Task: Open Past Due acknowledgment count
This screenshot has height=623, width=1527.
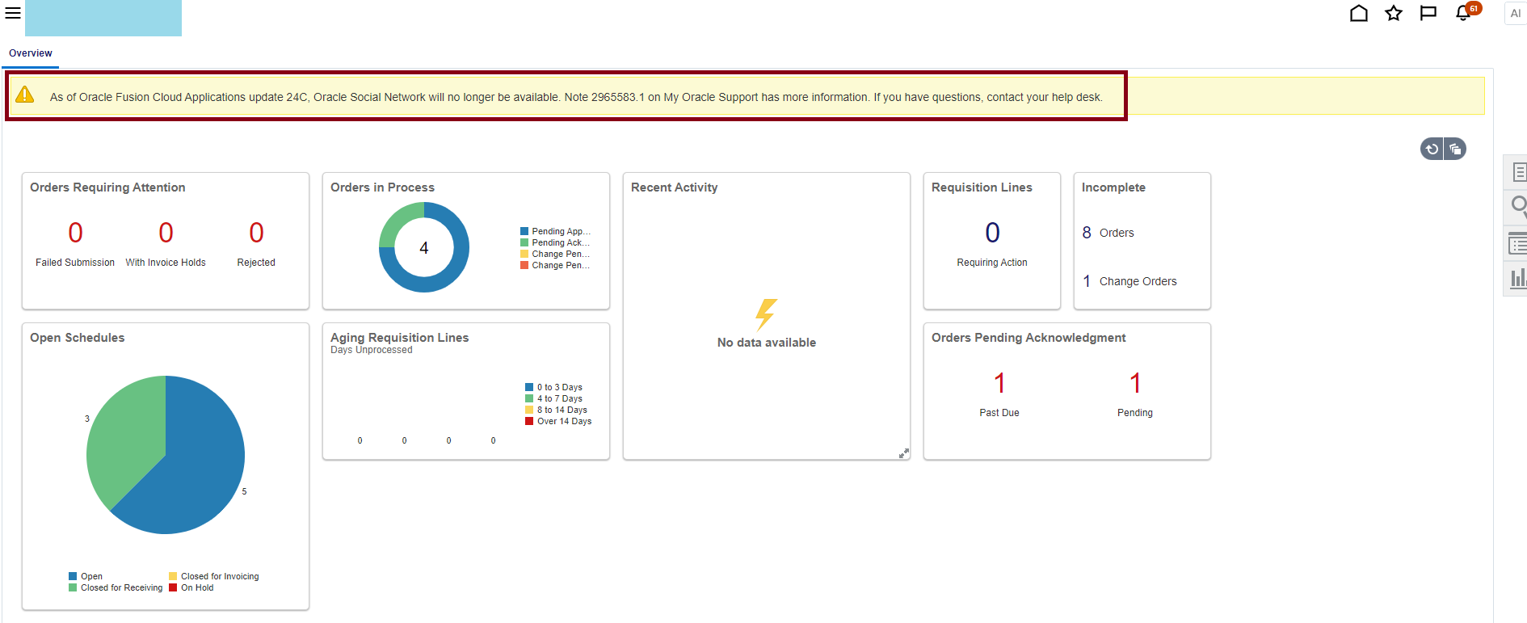Action: click(x=999, y=383)
